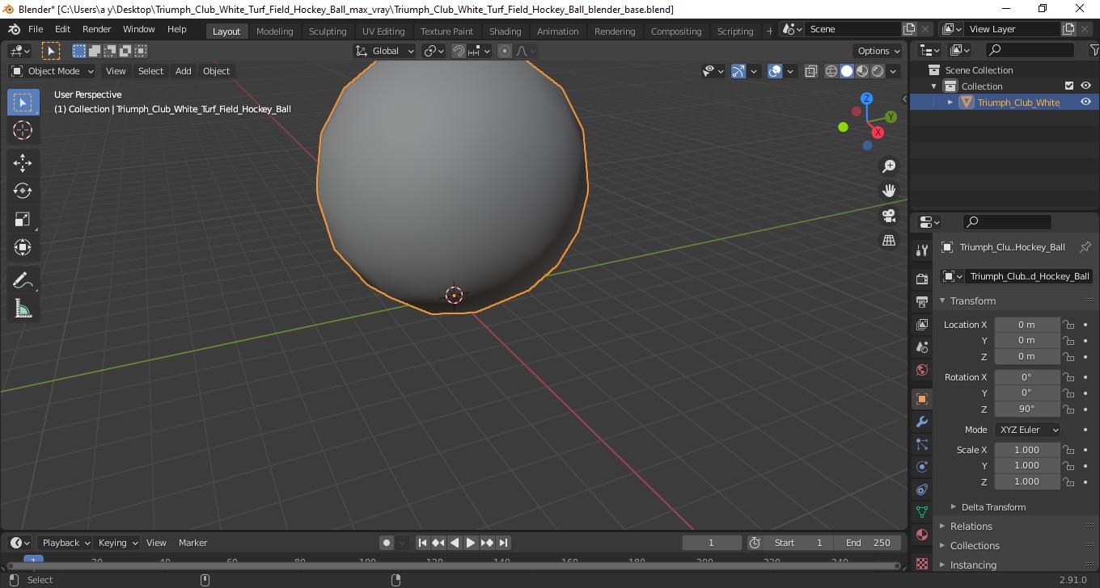Hide Triumph_Club_White object via eye icon
Screen dimensions: 1100x588
[x=1085, y=103]
